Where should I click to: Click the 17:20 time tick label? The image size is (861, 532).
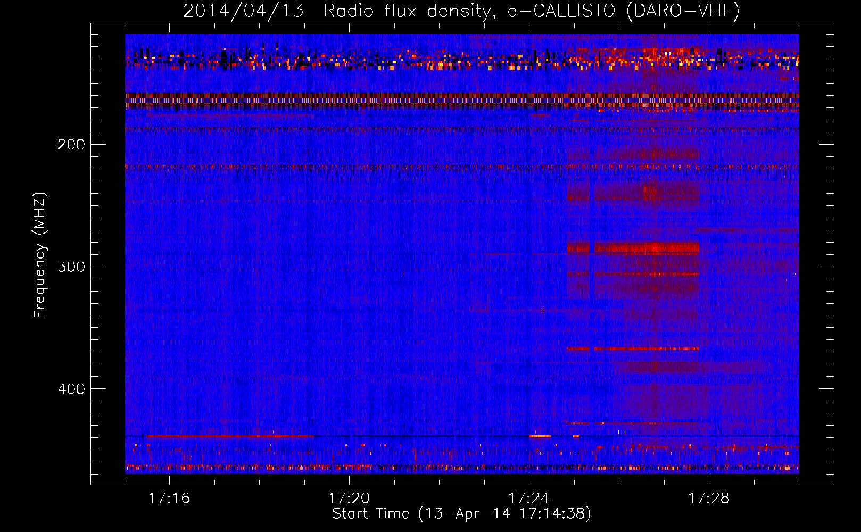point(349,498)
